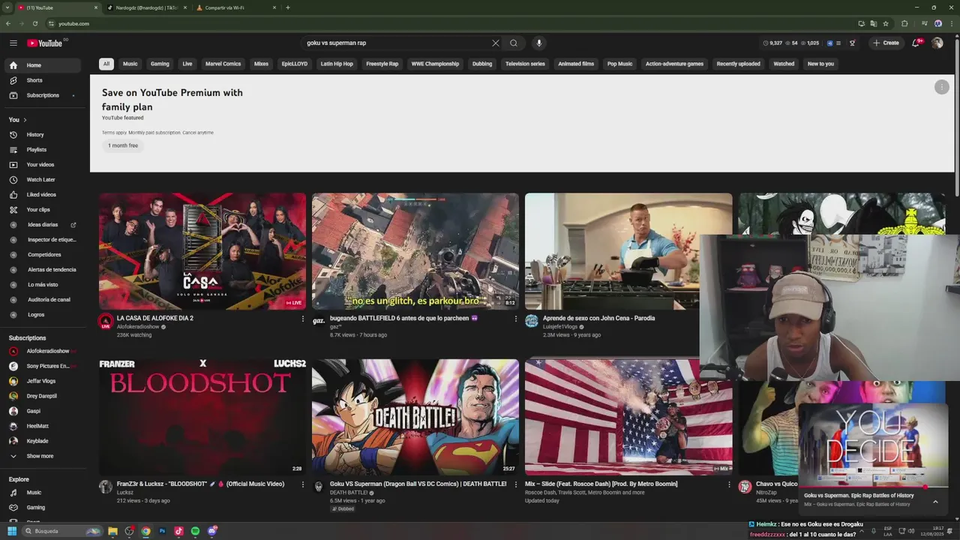The image size is (960, 540).
Task: Open TikTok app from the taskbar
Action: tap(178, 531)
